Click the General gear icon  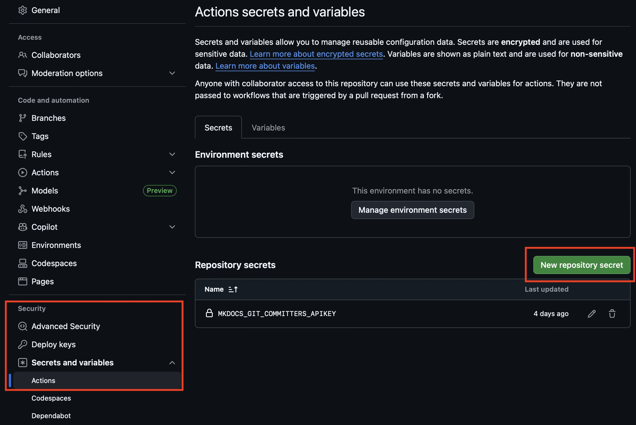22,10
